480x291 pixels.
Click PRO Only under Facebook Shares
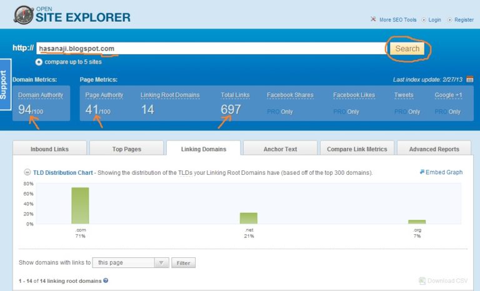(x=280, y=112)
